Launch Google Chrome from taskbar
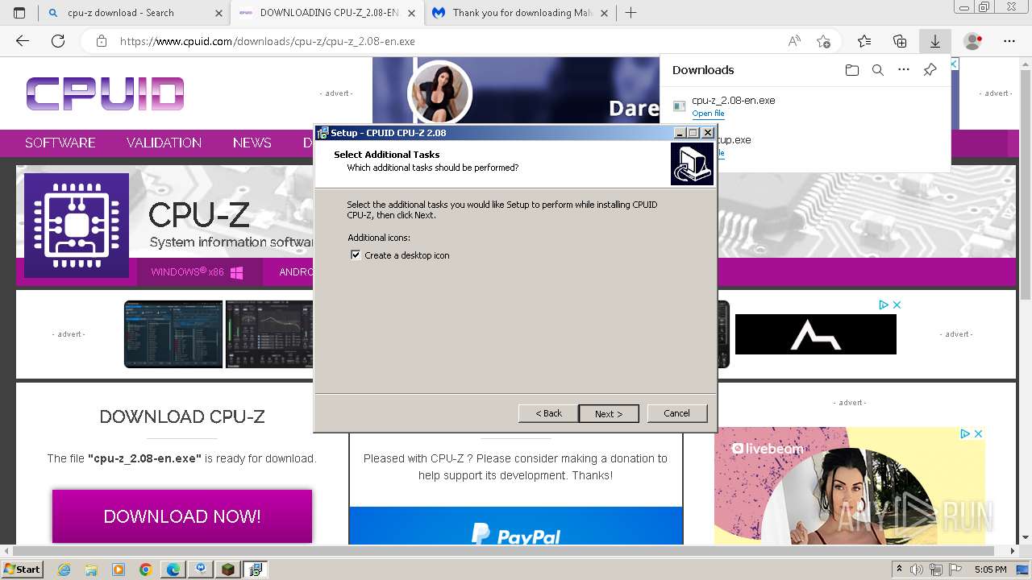 point(146,570)
